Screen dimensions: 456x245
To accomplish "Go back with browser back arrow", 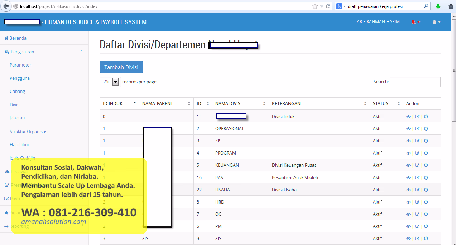I will pos(6,6).
